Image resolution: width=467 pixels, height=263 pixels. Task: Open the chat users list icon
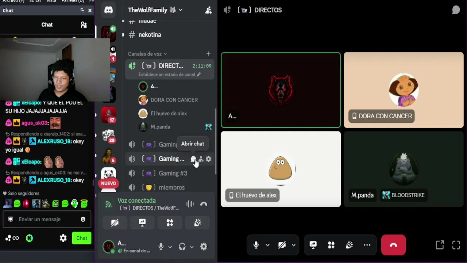click(84, 25)
